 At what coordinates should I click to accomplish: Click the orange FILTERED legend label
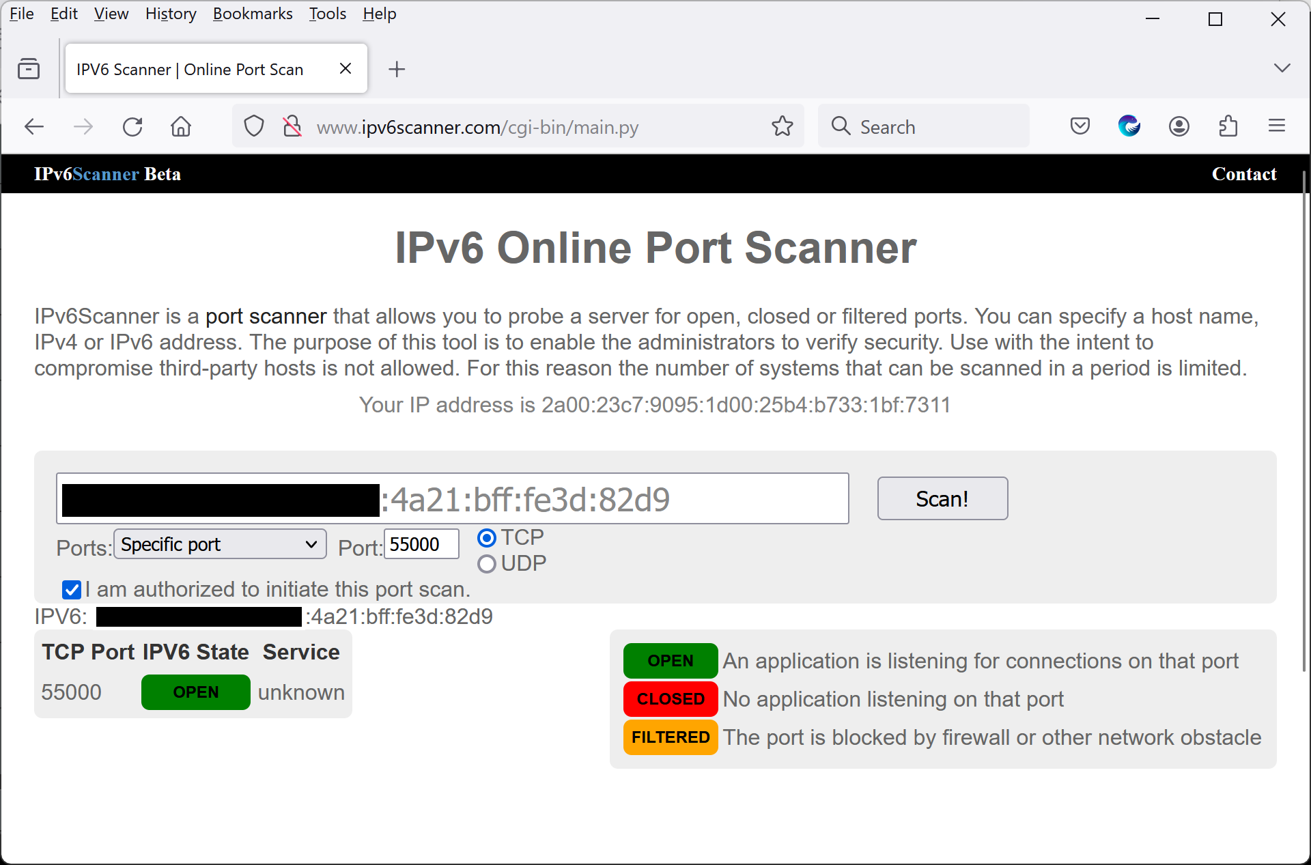pos(671,737)
